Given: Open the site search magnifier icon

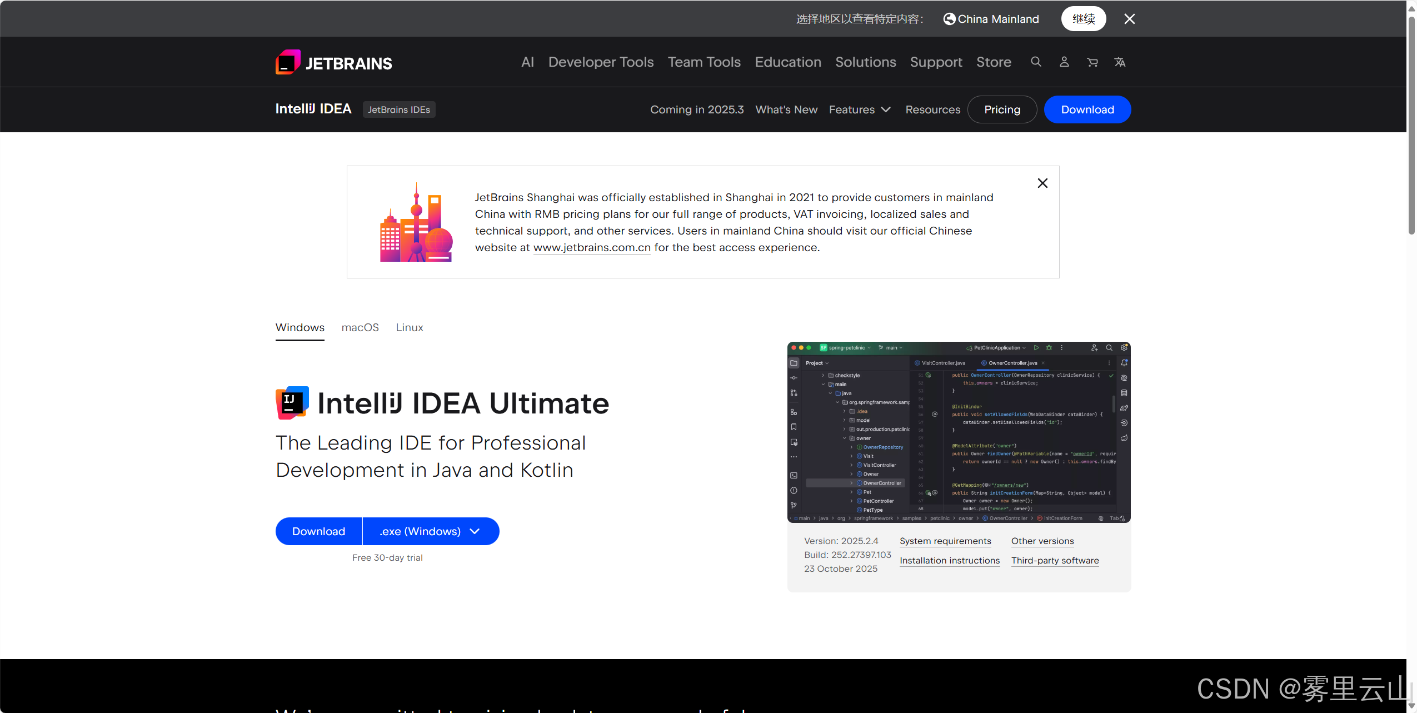Looking at the screenshot, I should 1036,62.
